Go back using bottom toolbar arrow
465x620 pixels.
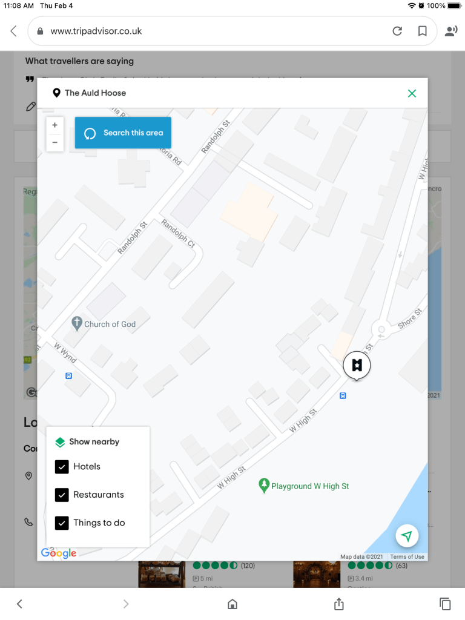click(19, 604)
